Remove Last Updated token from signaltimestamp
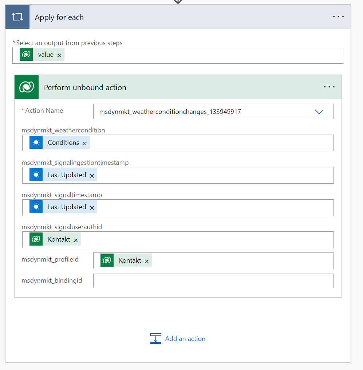The image size is (363, 370). coord(92,208)
